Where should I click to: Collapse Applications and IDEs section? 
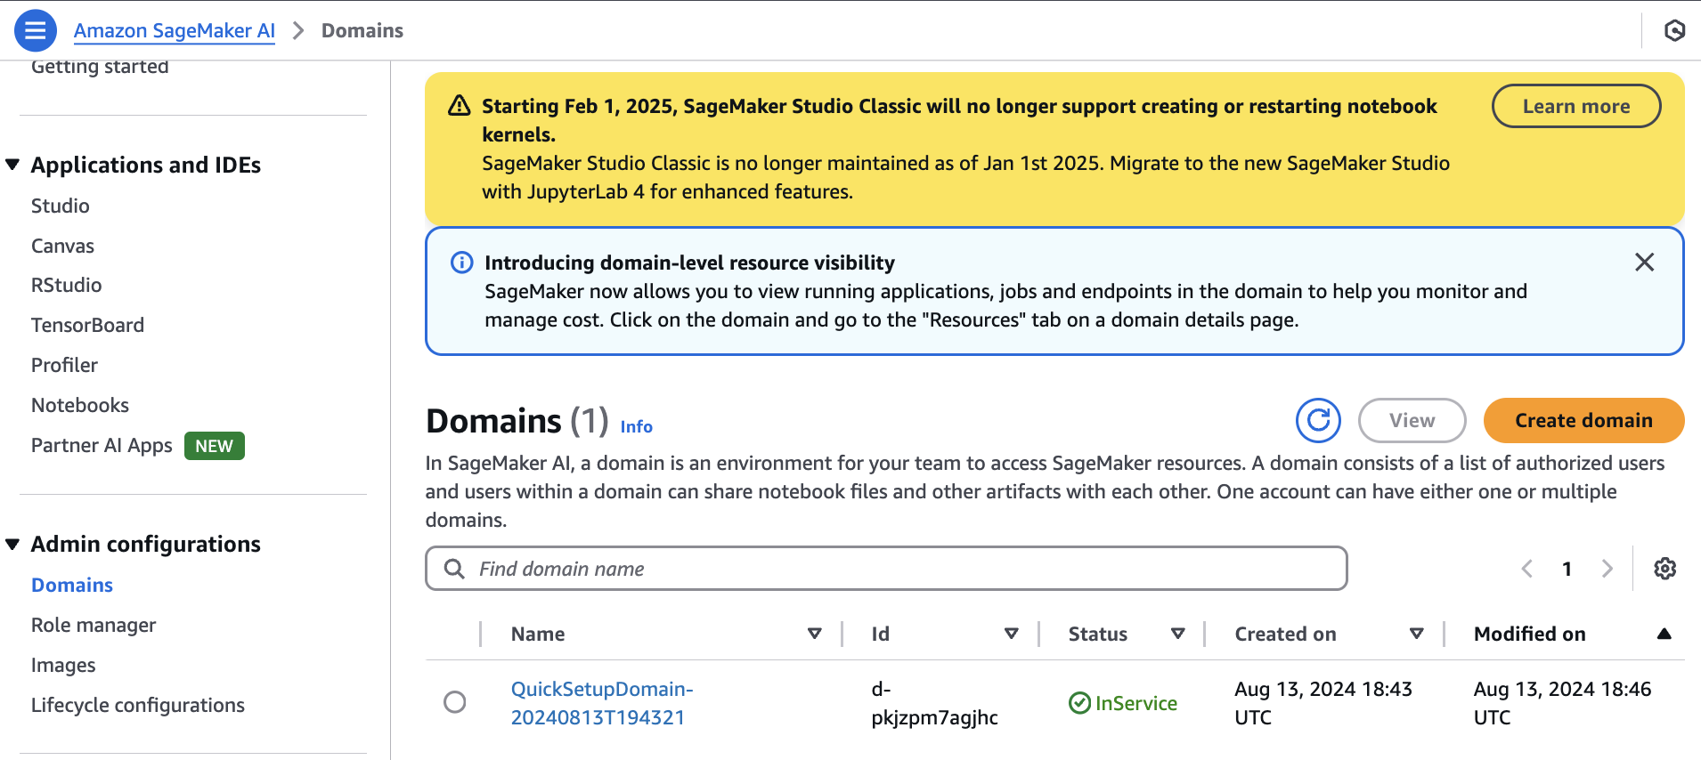tap(12, 165)
